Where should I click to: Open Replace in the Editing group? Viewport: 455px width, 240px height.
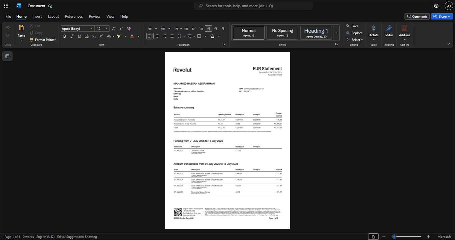coord(354,33)
